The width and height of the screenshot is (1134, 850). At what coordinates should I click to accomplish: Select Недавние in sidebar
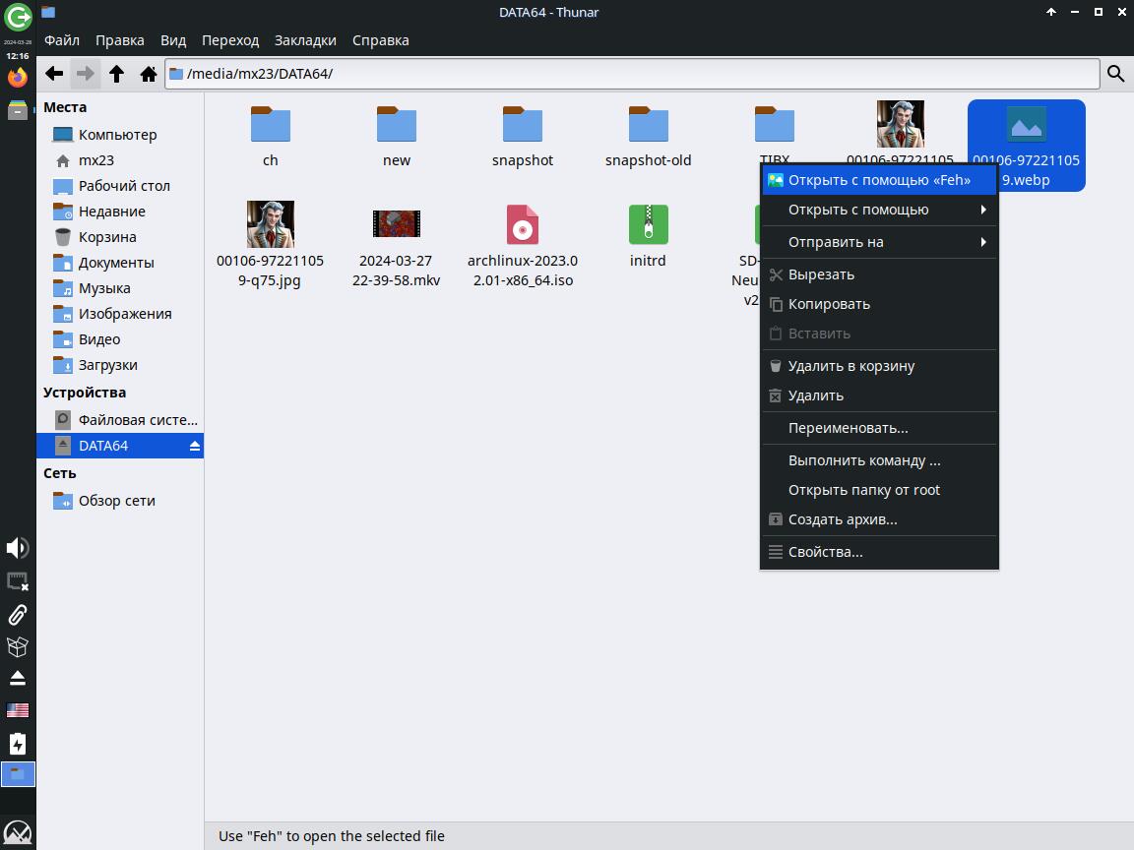tap(120, 212)
